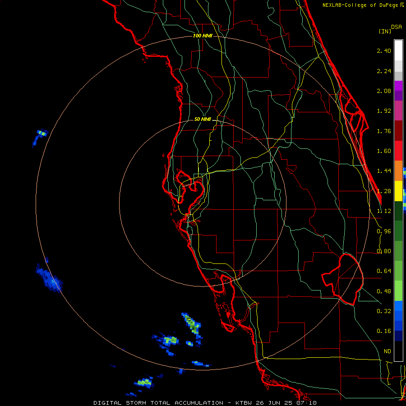Click the 1.76 legend value

[384, 131]
